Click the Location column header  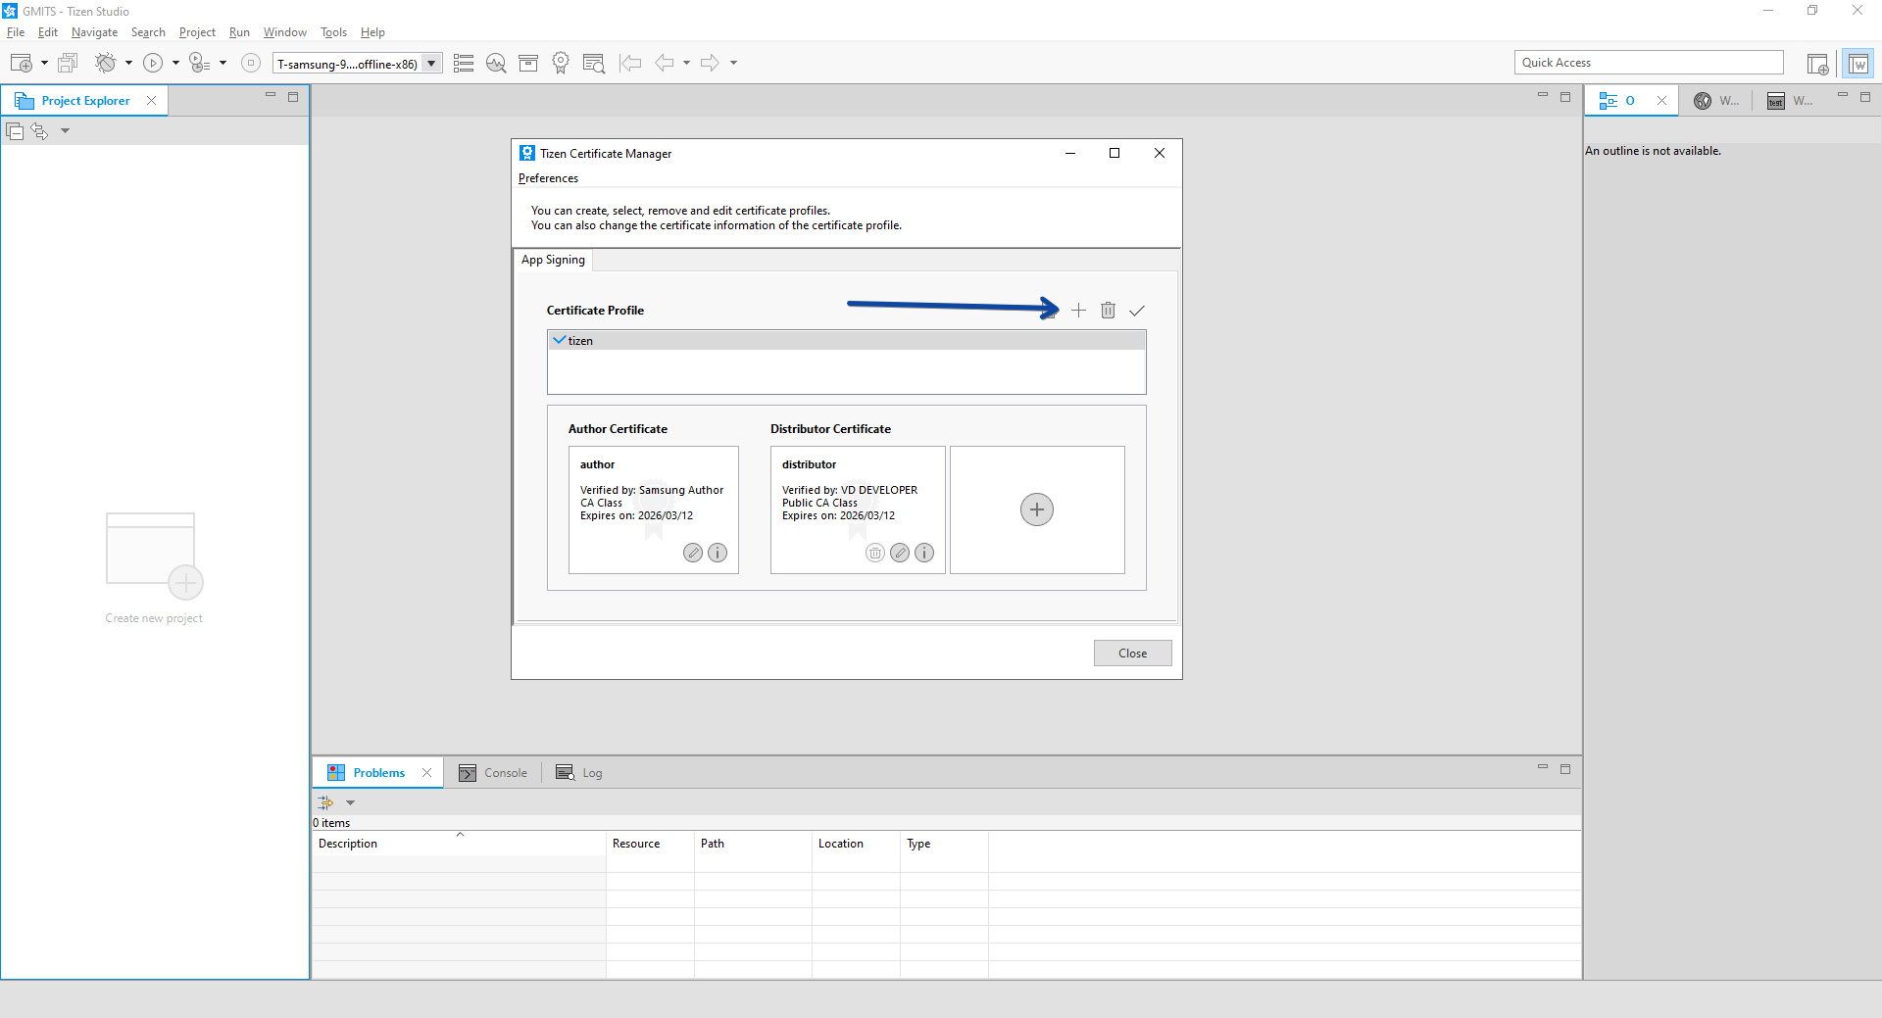click(x=856, y=844)
